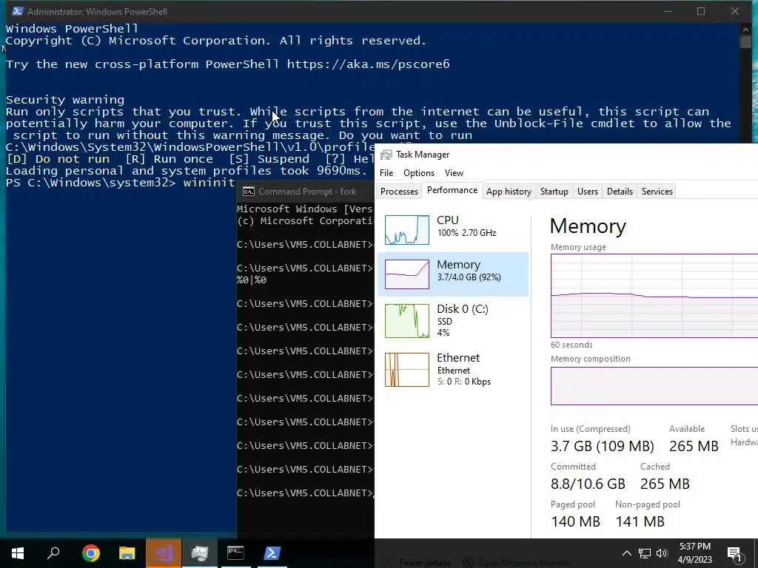Image resolution: width=758 pixels, height=568 pixels.
Task: Click the PowerShell window title icon
Action: [x=17, y=11]
